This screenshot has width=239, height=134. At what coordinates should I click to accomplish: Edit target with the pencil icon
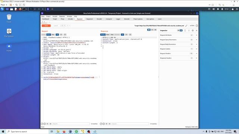pyautogui.click(x=186, y=26)
